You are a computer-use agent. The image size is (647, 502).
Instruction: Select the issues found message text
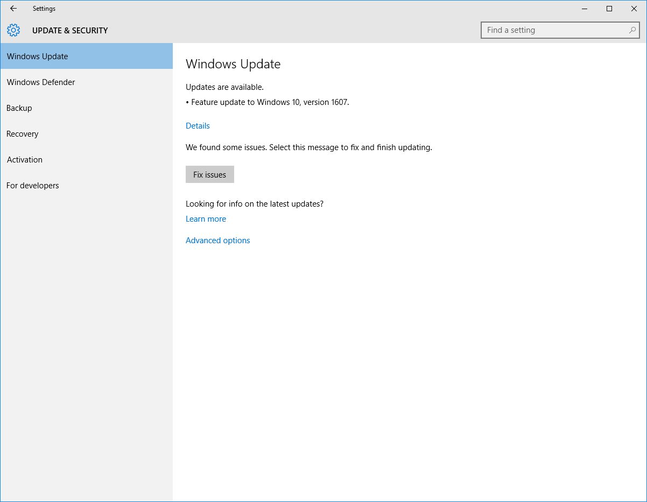click(309, 147)
